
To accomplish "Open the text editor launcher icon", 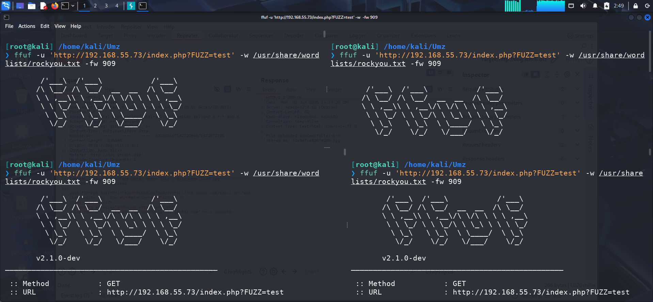I will tap(43, 6).
